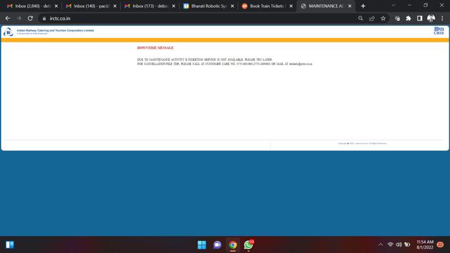Reload the IRCTC page

click(30, 18)
